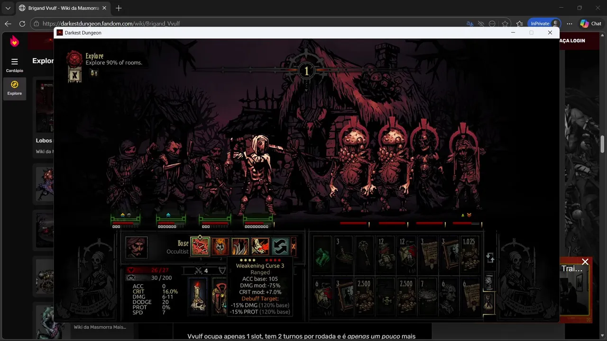The image size is (607, 341).
Task: Click the swap position arrows skill
Action: point(280,247)
